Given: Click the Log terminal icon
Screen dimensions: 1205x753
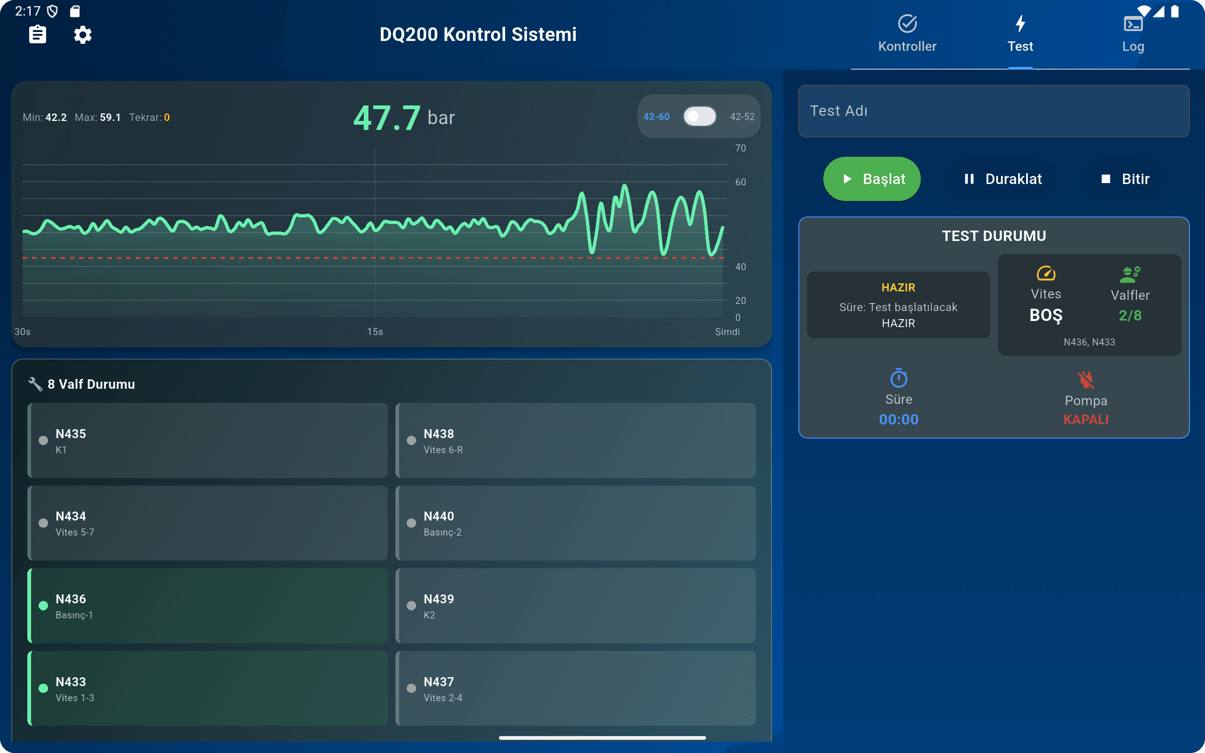Looking at the screenshot, I should tap(1133, 24).
